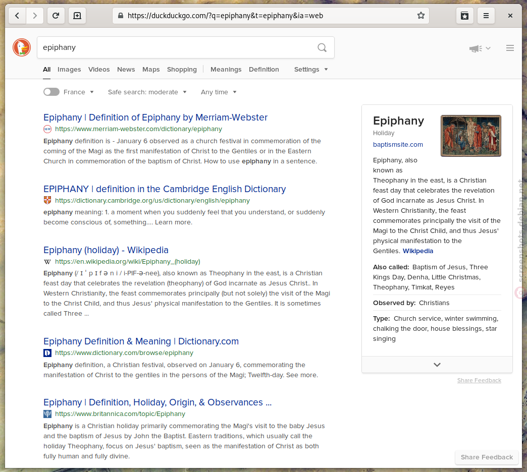Click the baptismsite.com link
This screenshot has width=527, height=472.
[398, 144]
